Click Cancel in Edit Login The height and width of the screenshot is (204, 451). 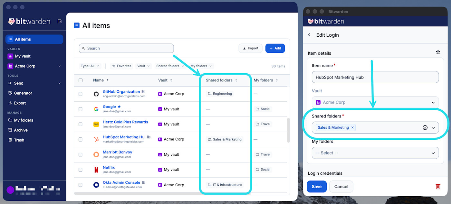click(341, 187)
